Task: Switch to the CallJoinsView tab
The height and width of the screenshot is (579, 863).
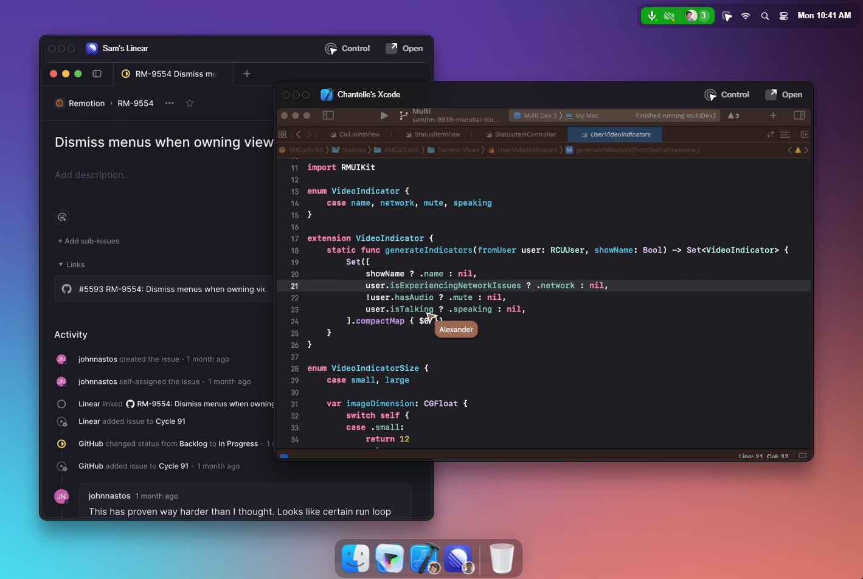Action: (x=355, y=134)
